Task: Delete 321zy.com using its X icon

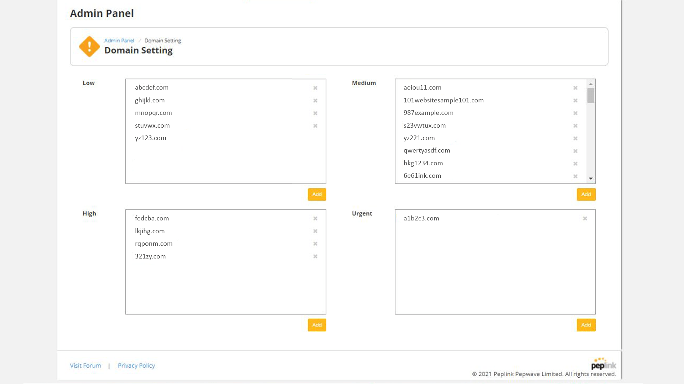Action: (315, 256)
